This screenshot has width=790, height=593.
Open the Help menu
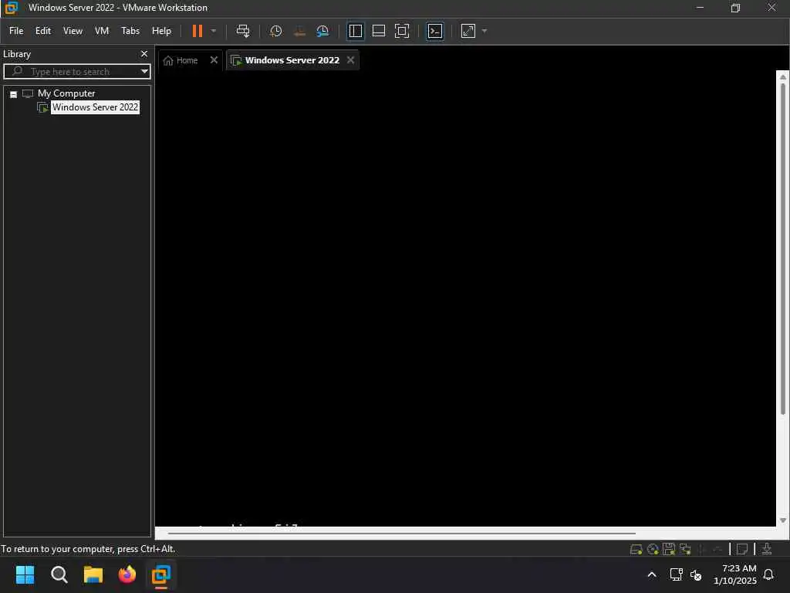pyautogui.click(x=161, y=31)
